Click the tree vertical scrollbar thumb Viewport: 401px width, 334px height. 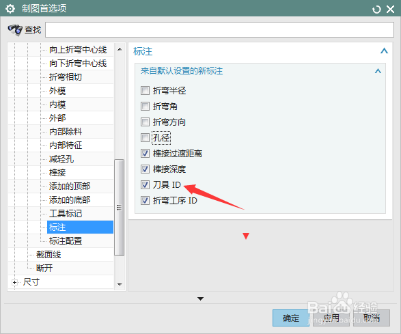coord(119,208)
